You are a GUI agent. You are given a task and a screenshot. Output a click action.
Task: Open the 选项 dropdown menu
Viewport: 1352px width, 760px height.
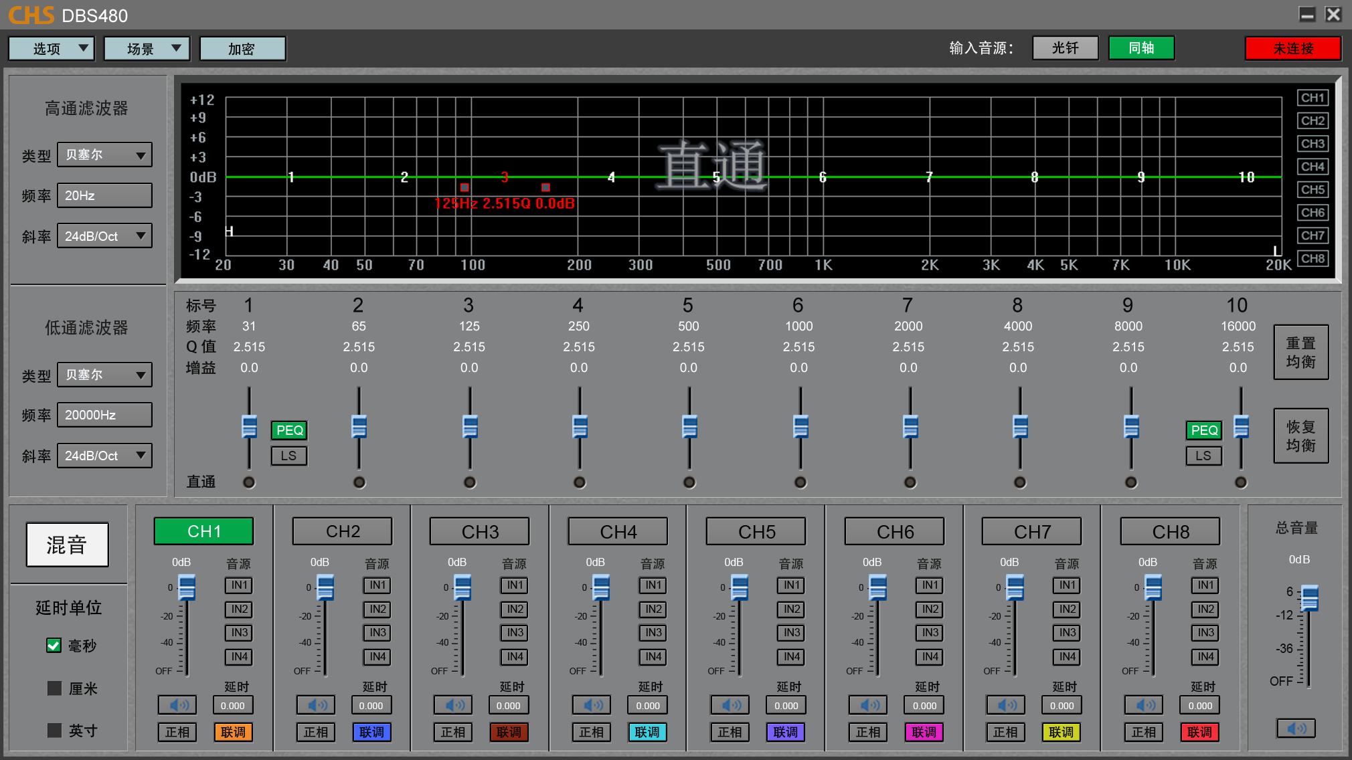[x=52, y=49]
